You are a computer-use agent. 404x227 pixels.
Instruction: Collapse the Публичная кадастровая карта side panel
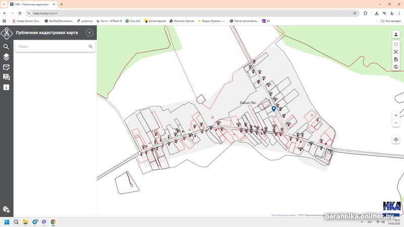pos(89,32)
